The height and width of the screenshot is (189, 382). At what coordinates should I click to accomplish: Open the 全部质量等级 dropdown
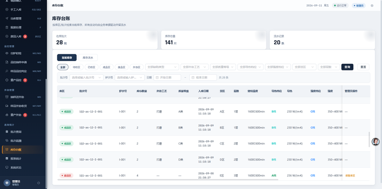[x=223, y=67]
